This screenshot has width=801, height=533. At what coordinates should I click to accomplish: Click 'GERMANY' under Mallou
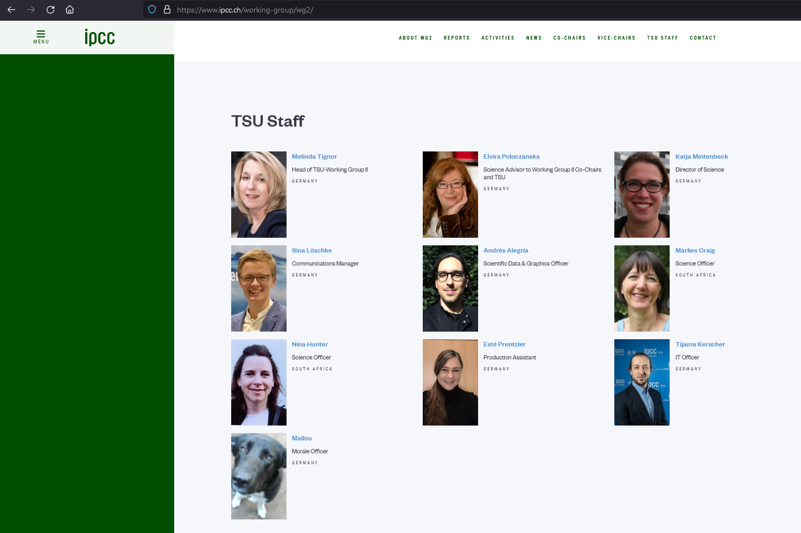tap(305, 463)
